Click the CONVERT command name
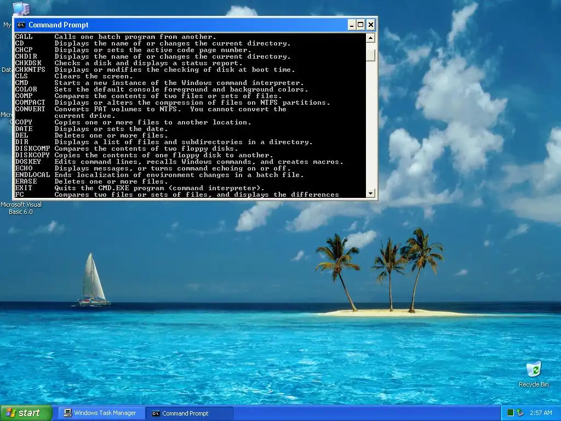Image resolution: width=561 pixels, height=421 pixels. [30, 109]
